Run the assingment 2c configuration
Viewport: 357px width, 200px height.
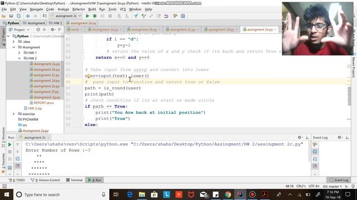pyautogui.click(x=87, y=16)
